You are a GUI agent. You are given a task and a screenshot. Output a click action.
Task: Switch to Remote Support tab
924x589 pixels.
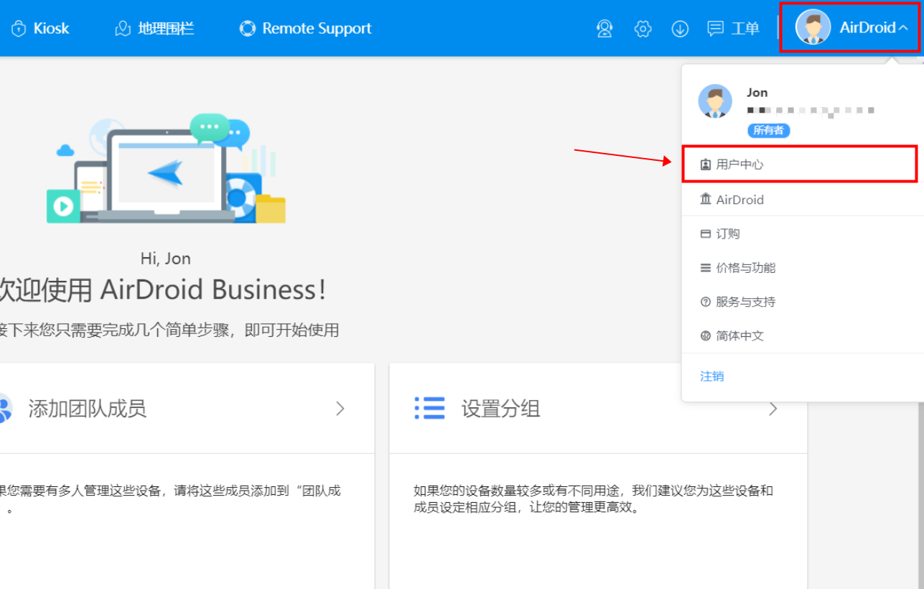tap(306, 29)
